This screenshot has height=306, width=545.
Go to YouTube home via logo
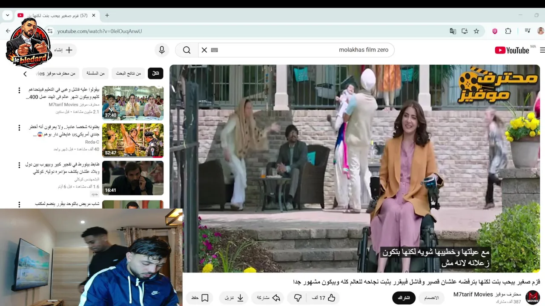(512, 50)
